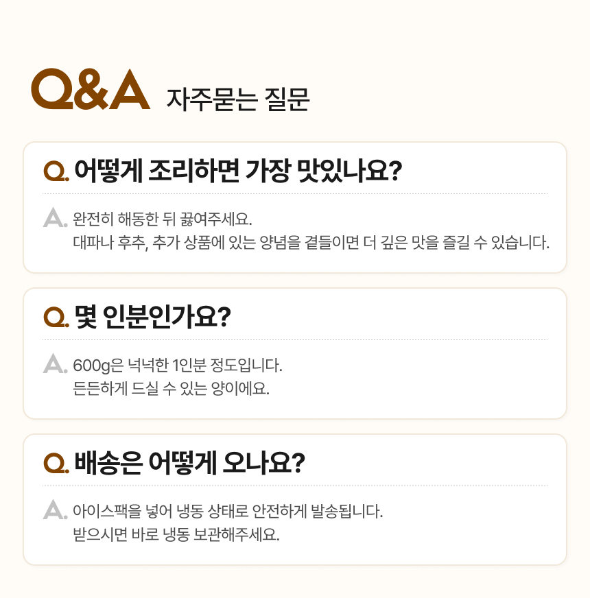Select the answer line 완전히 해동한 뒤 끓여주세요

coord(163,220)
